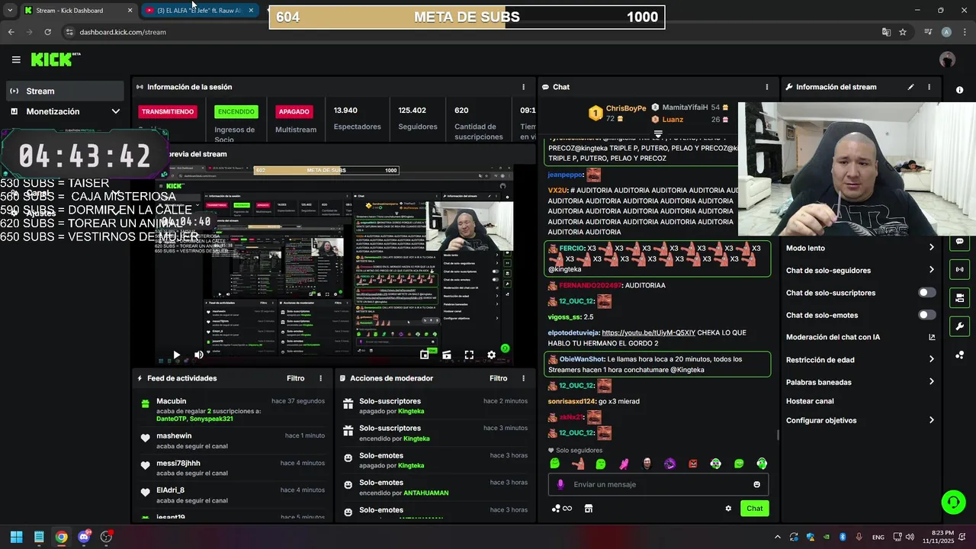Open the Feed de actividades three-dot menu
This screenshot has width=976, height=549.
pos(320,378)
